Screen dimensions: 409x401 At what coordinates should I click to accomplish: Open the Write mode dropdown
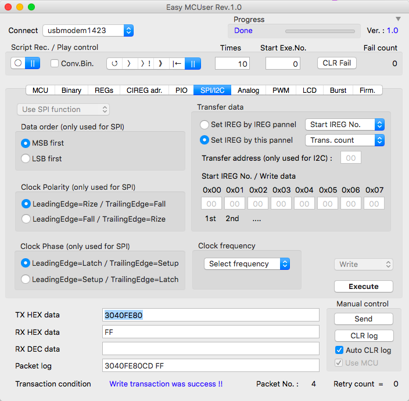pos(364,265)
